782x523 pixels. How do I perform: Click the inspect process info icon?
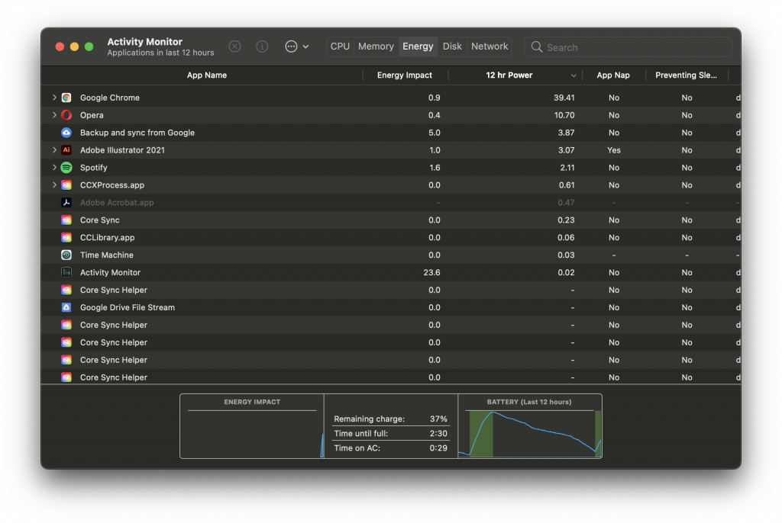262,47
